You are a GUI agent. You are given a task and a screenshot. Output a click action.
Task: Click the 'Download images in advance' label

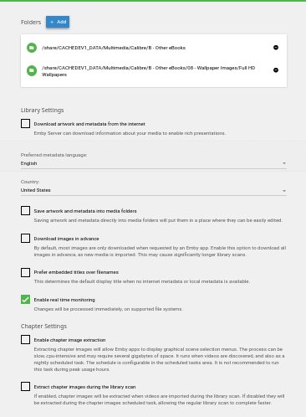(x=66, y=239)
